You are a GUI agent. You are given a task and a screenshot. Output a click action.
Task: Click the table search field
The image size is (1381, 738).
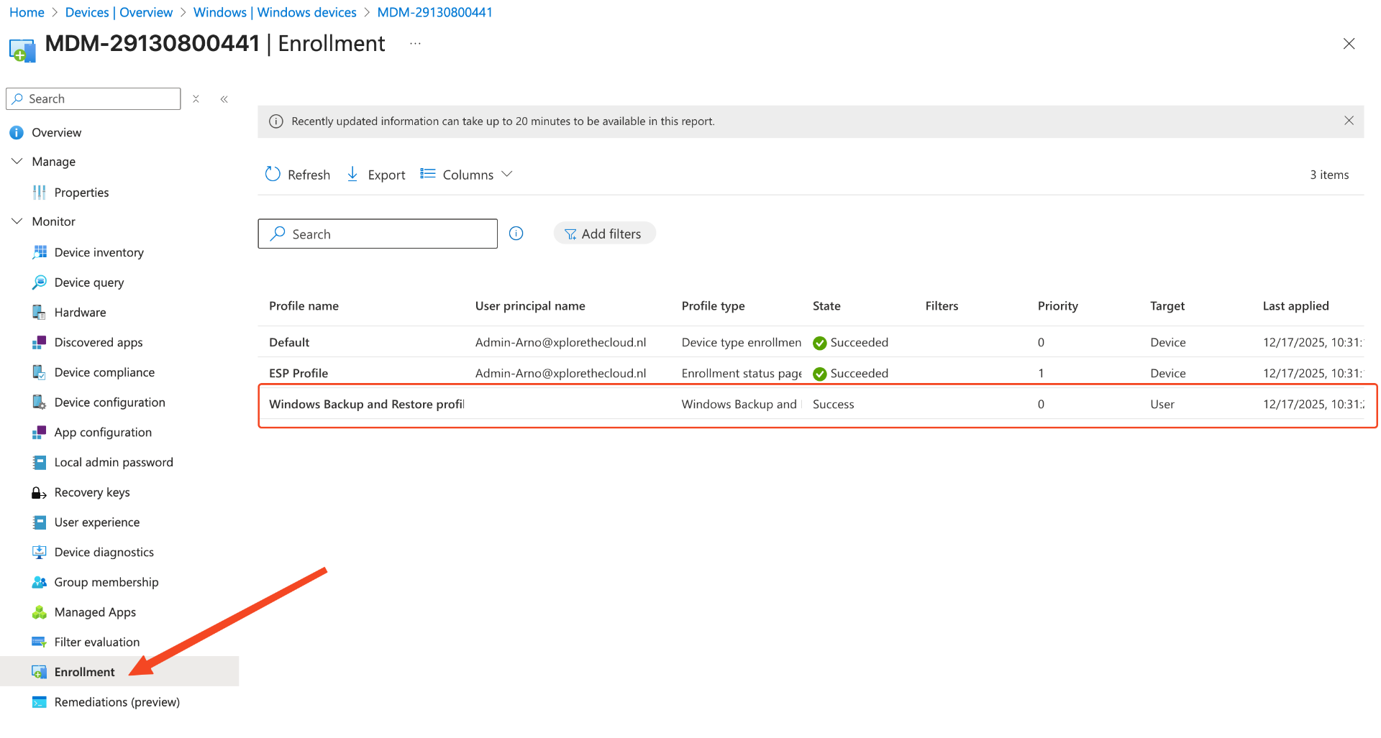[377, 234]
